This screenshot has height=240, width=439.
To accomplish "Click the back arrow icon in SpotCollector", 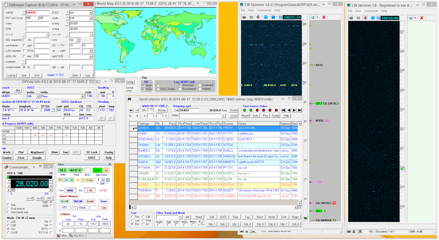I will click(x=131, y=110).
